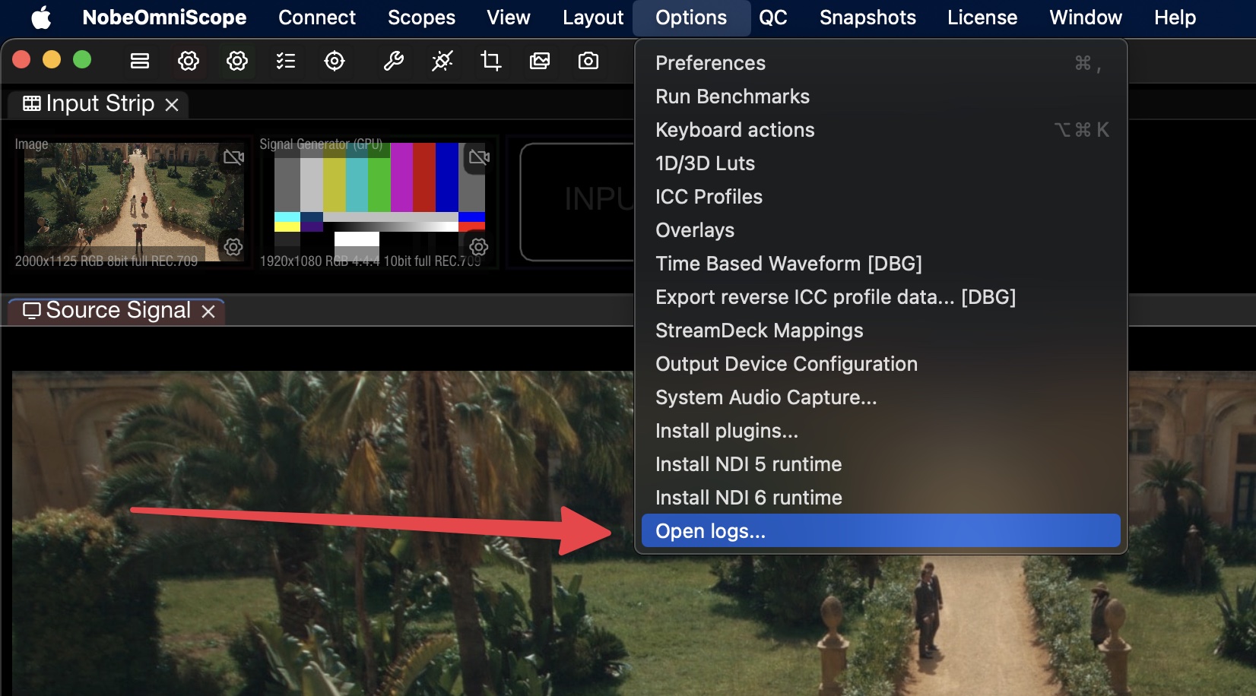1256x696 pixels.
Task: Open gear settings on the Image input thumbnail
Action: (x=233, y=247)
